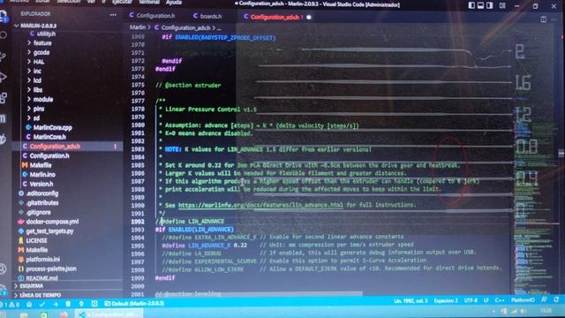Viewport: 565px width, 318px height.
Task: Click the notifications bell in status bar
Action: click(x=557, y=300)
